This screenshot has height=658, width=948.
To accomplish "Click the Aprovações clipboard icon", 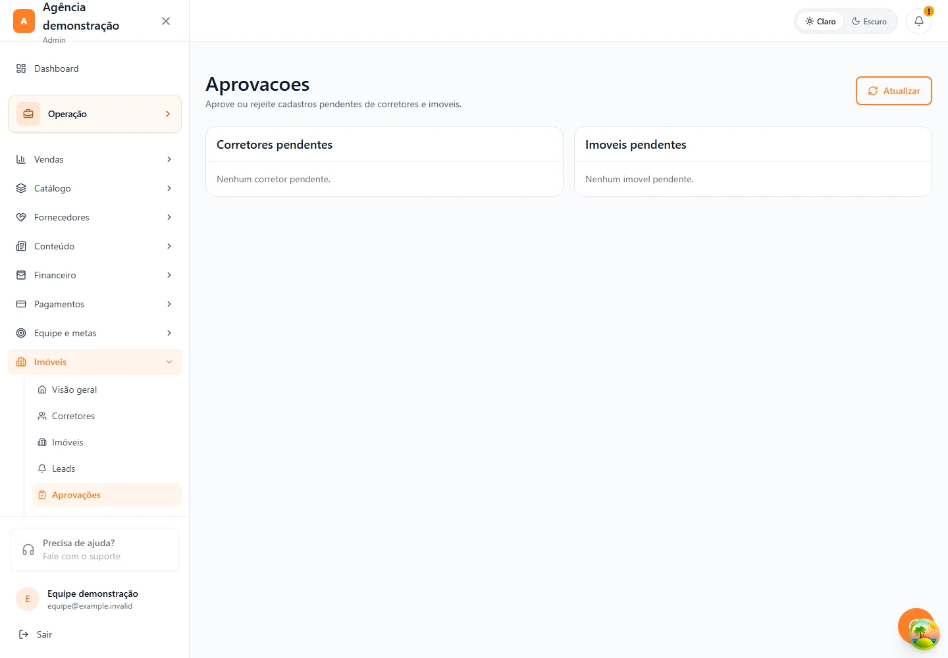I will point(42,495).
